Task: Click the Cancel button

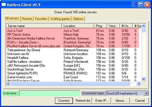Action: 140,101
